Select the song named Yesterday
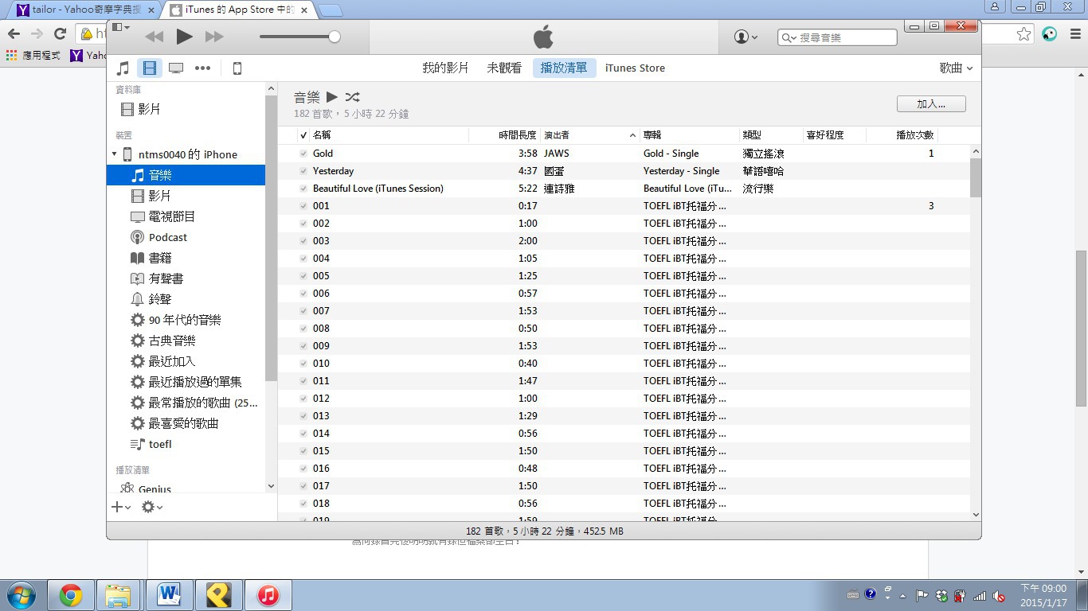 [x=334, y=171]
